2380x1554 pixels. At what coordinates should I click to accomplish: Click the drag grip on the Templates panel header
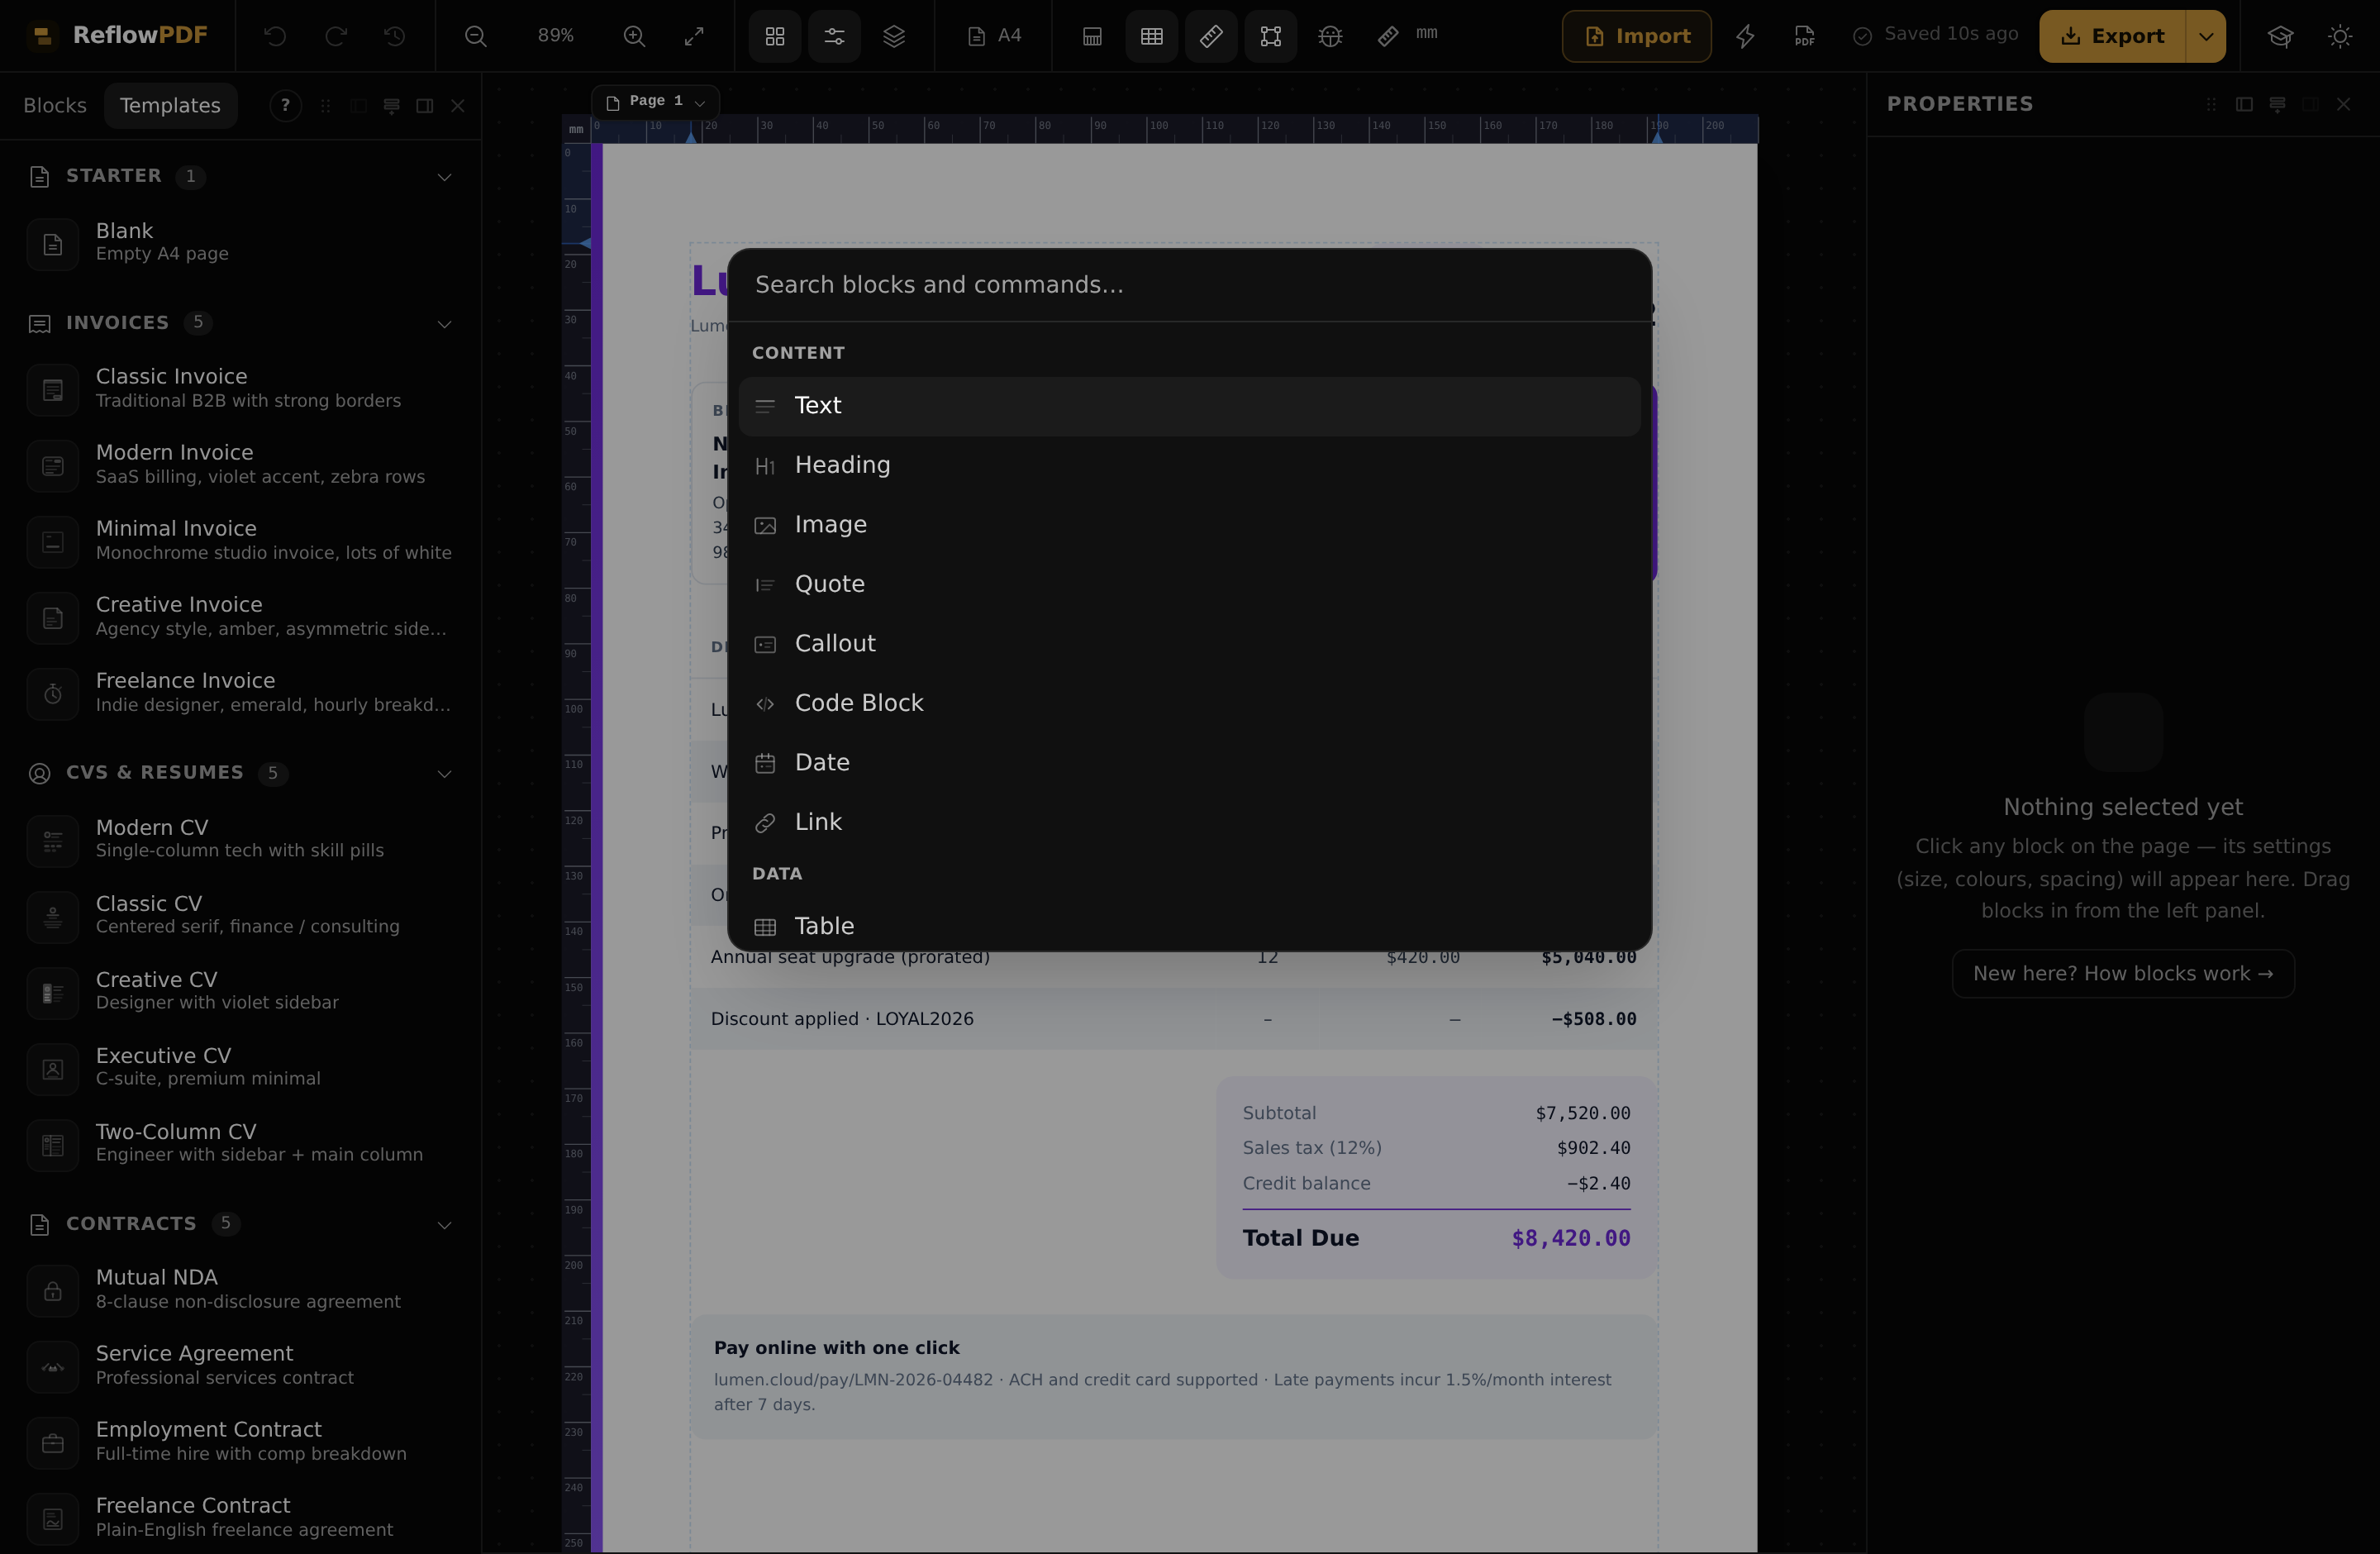pyautogui.click(x=325, y=105)
